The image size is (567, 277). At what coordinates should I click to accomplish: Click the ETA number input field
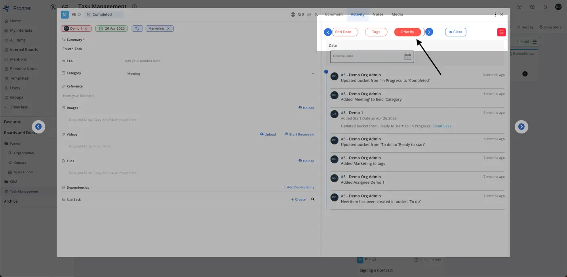click(220, 61)
